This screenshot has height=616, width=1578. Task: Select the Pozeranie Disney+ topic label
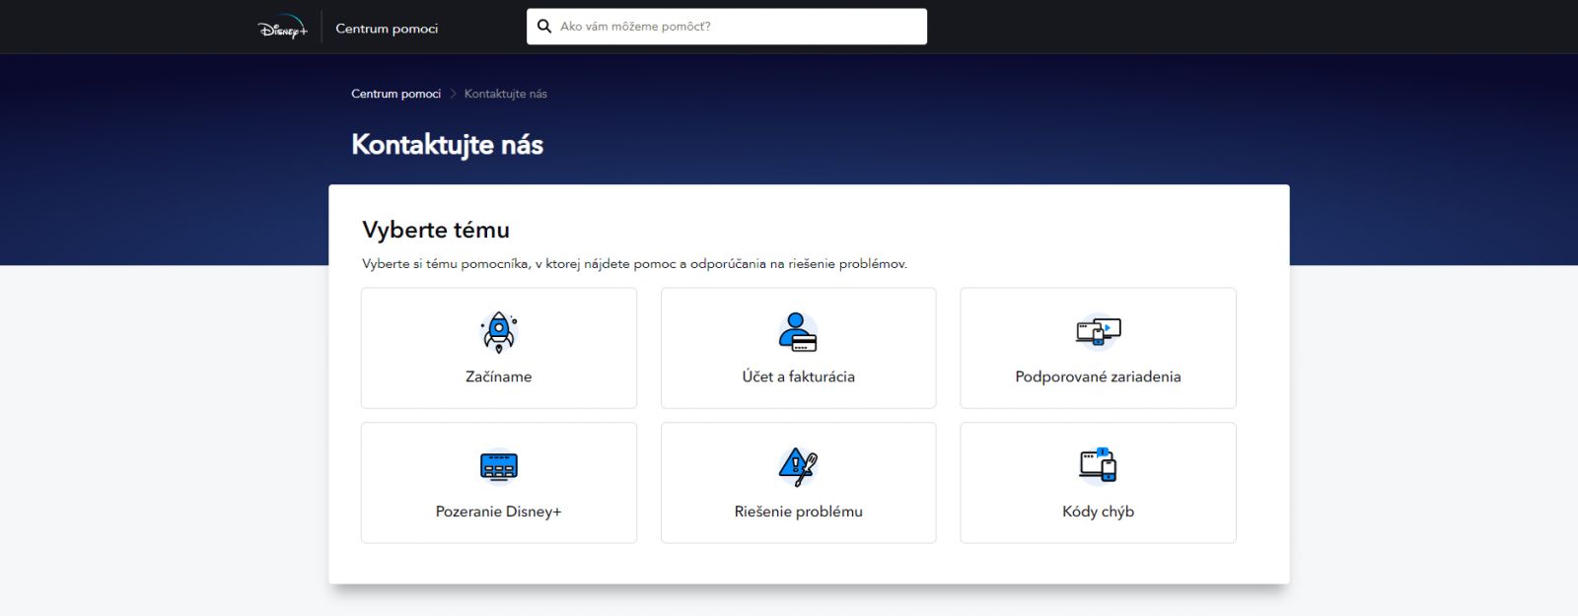tap(498, 512)
